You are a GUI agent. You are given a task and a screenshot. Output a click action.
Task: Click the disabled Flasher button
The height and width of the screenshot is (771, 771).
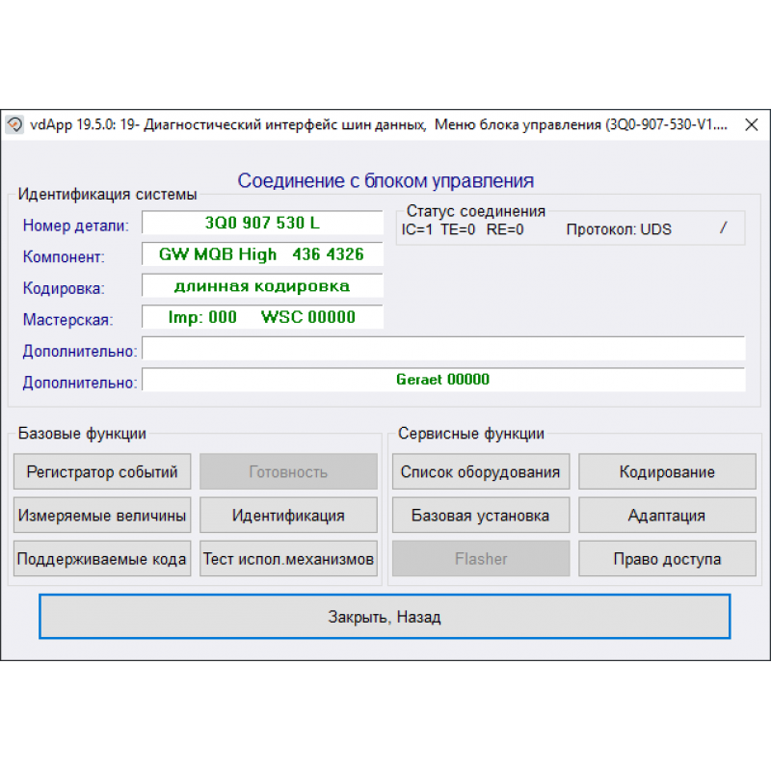click(x=480, y=558)
